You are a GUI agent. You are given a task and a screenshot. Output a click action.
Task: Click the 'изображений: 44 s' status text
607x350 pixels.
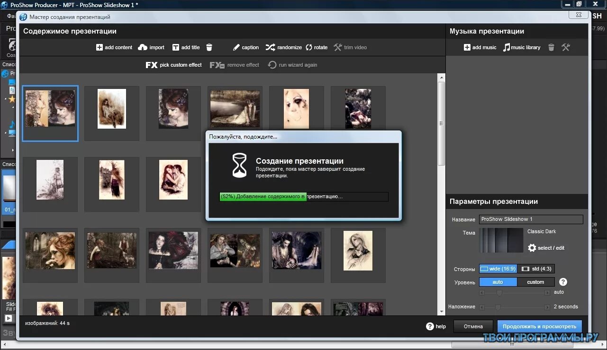coord(47,324)
